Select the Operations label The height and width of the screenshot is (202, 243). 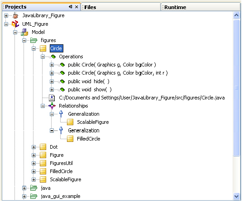71,56
